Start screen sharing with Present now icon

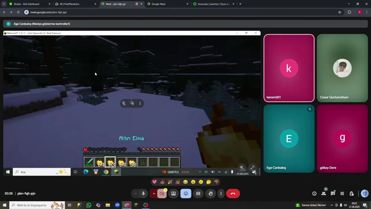(173, 194)
